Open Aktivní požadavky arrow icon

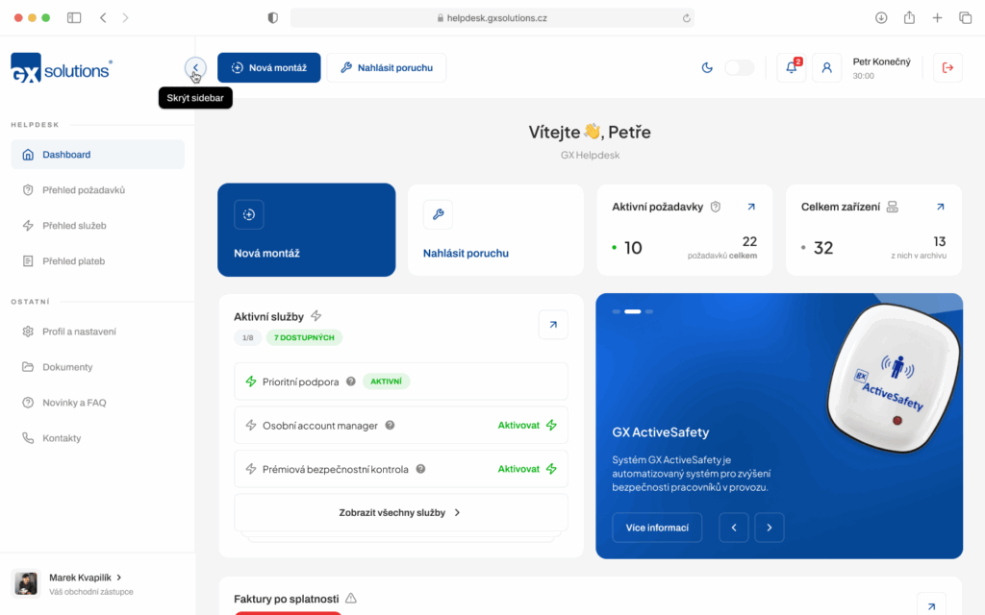click(751, 207)
